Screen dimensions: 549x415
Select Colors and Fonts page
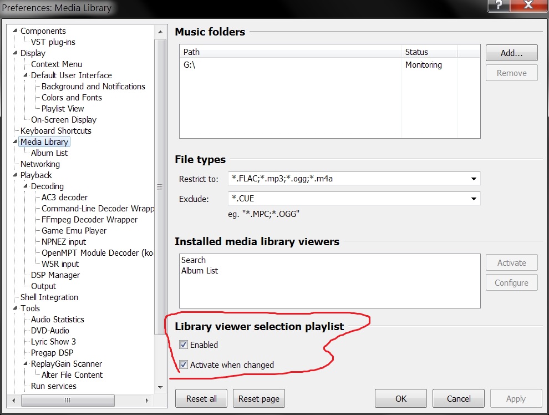coord(72,98)
